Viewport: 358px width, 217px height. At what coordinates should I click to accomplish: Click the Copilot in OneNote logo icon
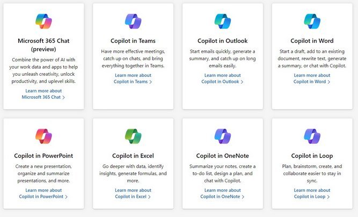click(x=222, y=136)
